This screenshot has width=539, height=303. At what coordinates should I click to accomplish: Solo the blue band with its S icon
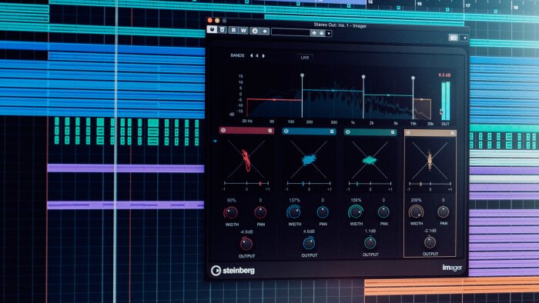(x=332, y=132)
